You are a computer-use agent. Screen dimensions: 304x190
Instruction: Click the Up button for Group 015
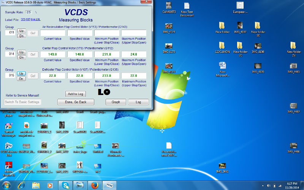pyautogui.click(x=21, y=73)
